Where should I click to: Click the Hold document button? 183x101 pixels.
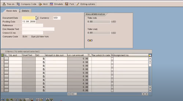(43, 4)
